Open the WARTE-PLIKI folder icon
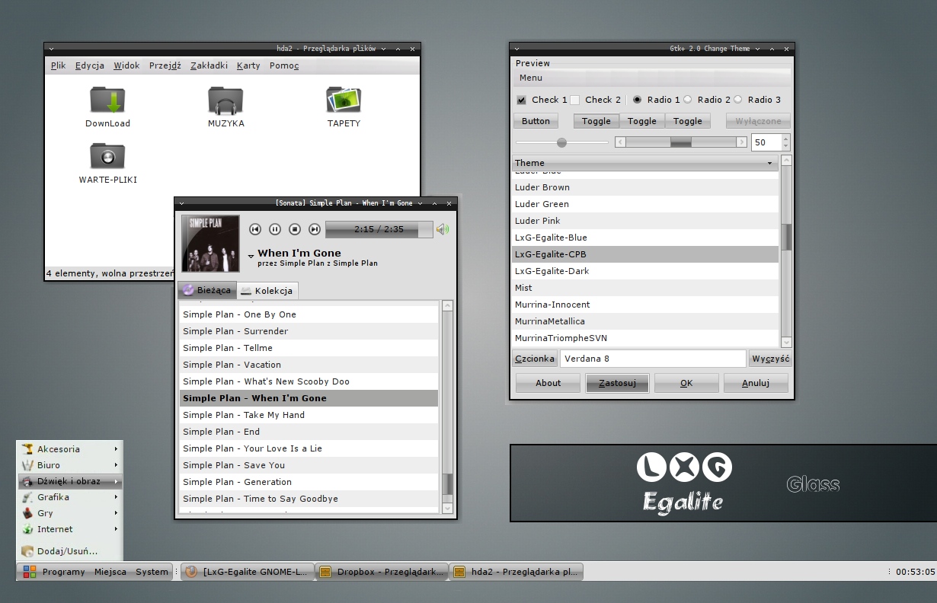937x603 pixels. (107, 158)
